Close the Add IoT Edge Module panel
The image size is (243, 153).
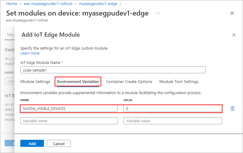tap(234, 35)
